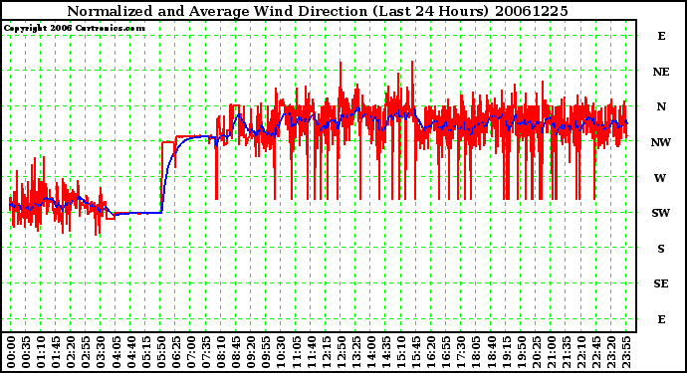This screenshot has width=687, height=373.
Task: Click the '00:35' time axis label
Action: (26, 352)
